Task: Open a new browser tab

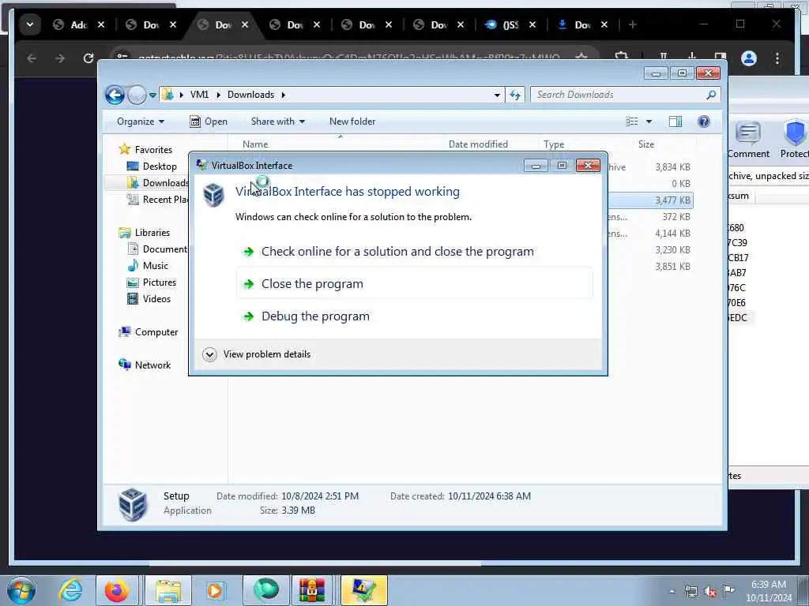Action: 633,24
